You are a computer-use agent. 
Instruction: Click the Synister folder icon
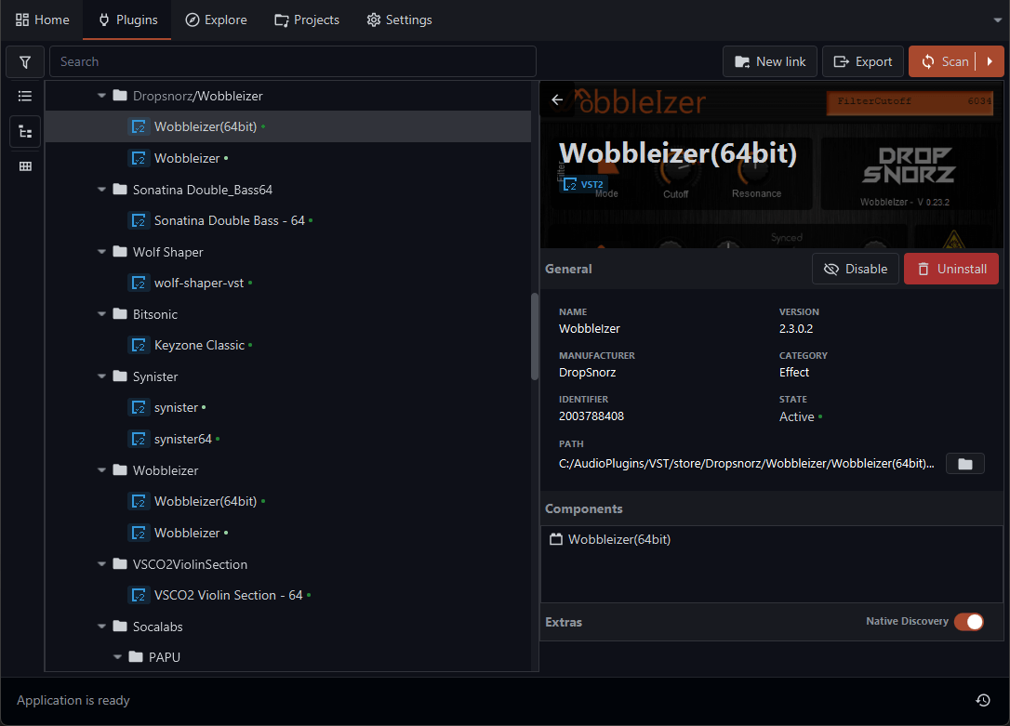(120, 376)
